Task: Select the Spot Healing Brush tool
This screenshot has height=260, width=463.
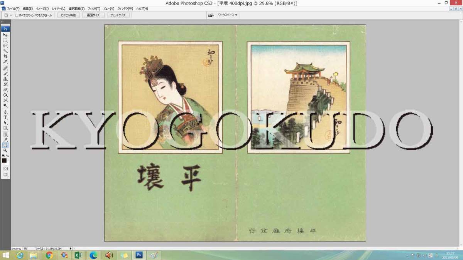Action: (x=5, y=68)
